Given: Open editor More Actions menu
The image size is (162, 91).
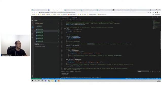Looking at the screenshot, I should click(x=159, y=17).
